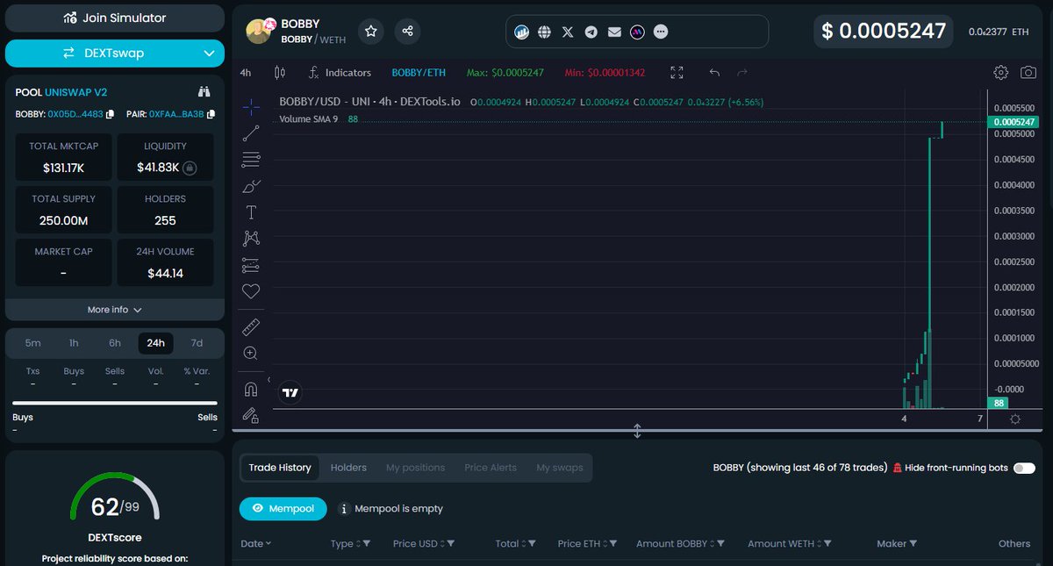Enter fullscreen chart mode

tap(677, 73)
